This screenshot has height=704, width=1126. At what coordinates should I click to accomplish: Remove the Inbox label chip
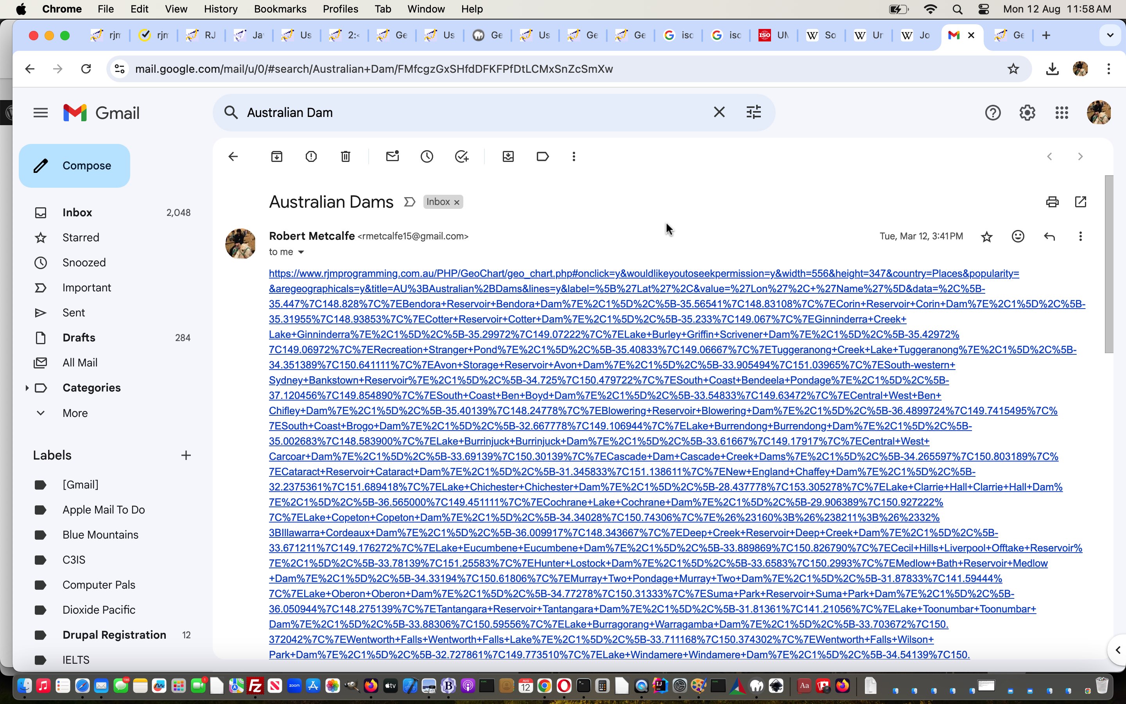457,202
